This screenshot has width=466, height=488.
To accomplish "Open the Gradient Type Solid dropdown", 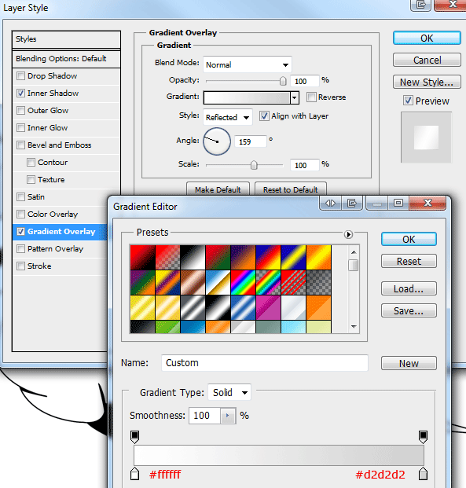I will tap(229, 392).
